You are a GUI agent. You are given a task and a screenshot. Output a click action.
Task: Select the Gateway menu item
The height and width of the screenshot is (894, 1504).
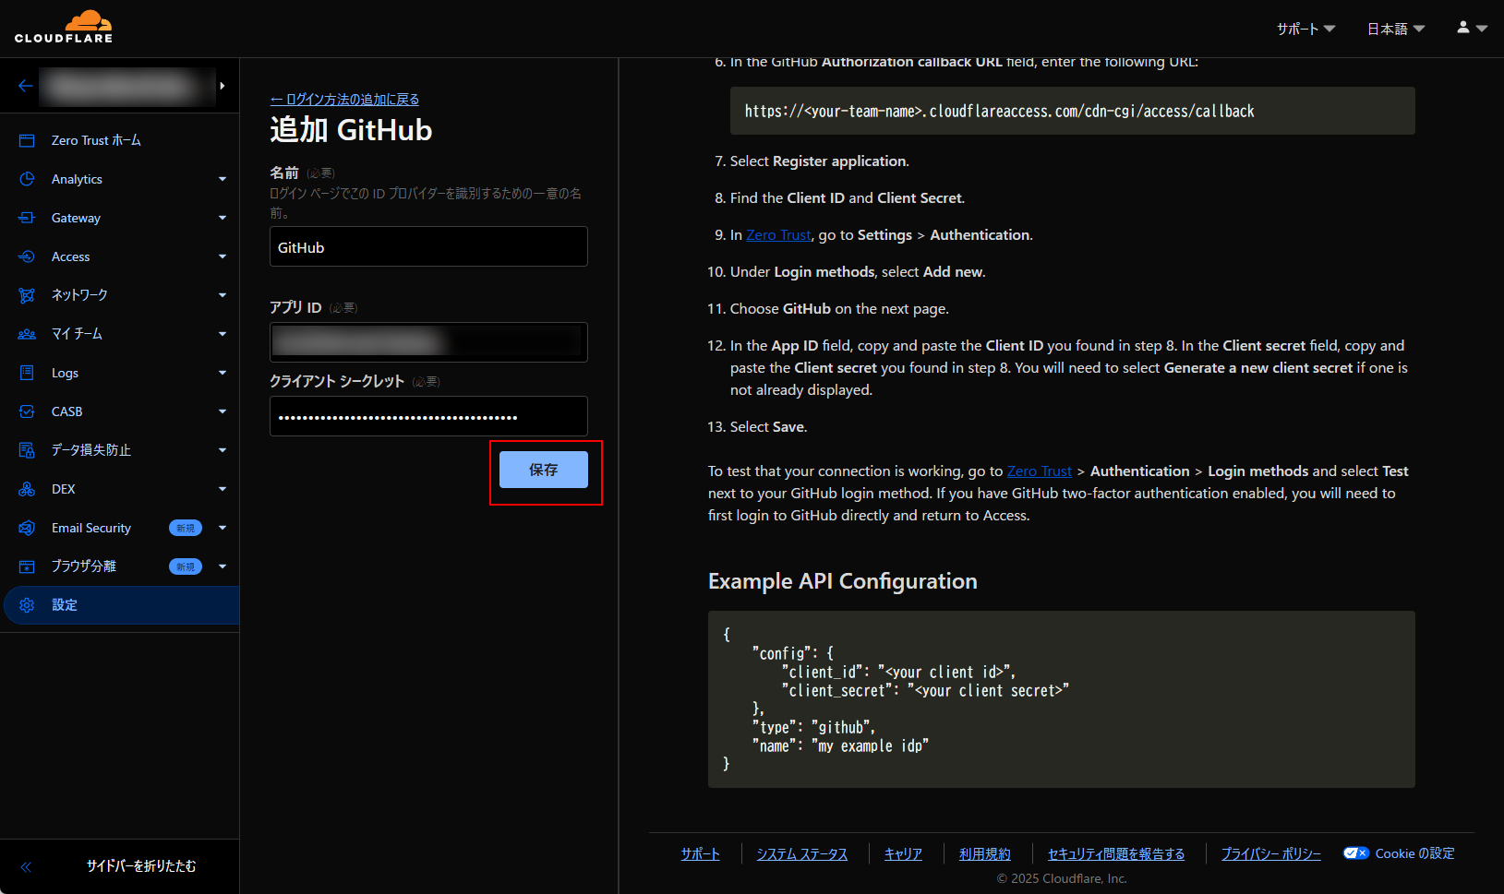coord(120,218)
